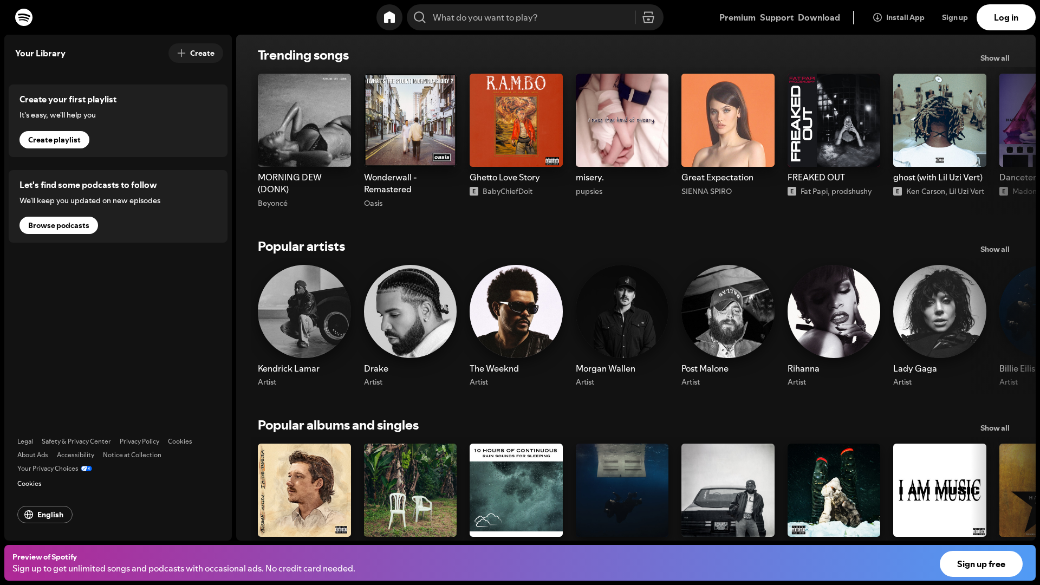Image resolution: width=1040 pixels, height=585 pixels.
Task: Open the Download link
Action: pos(819,17)
